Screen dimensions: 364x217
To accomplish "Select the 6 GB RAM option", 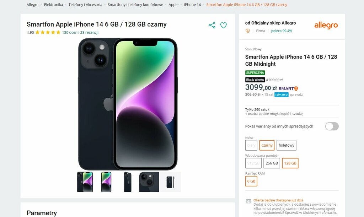I will click(x=251, y=181).
